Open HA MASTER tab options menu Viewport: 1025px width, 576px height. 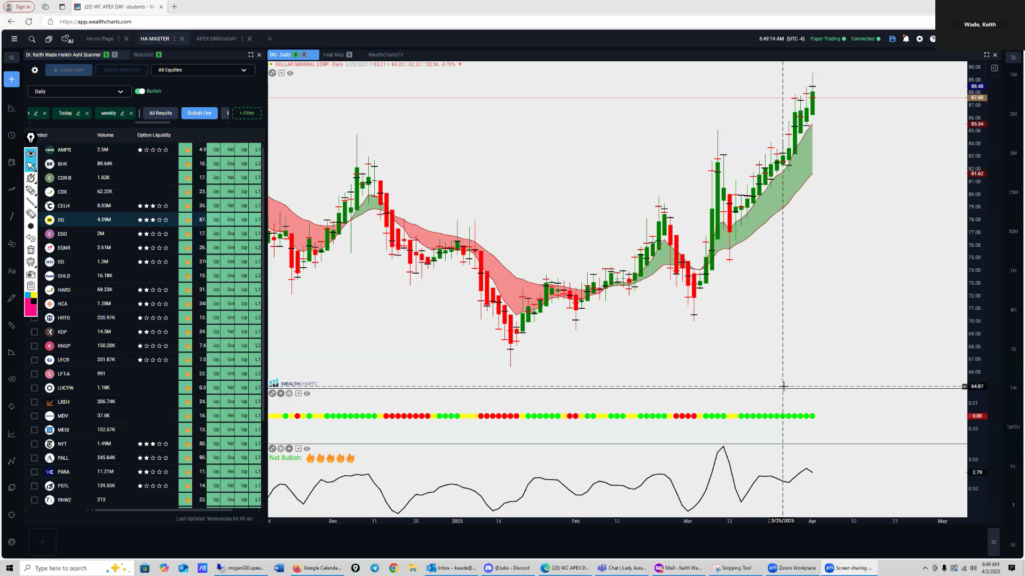point(175,39)
